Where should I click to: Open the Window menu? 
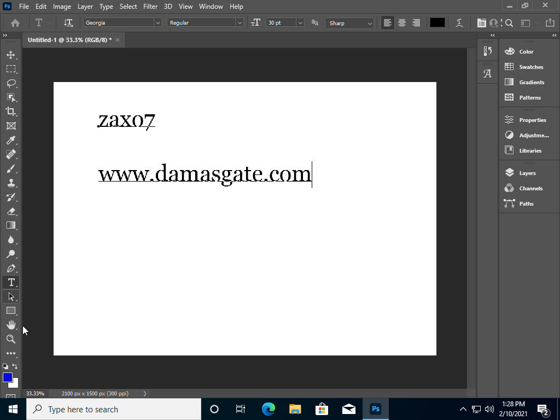pyautogui.click(x=211, y=7)
